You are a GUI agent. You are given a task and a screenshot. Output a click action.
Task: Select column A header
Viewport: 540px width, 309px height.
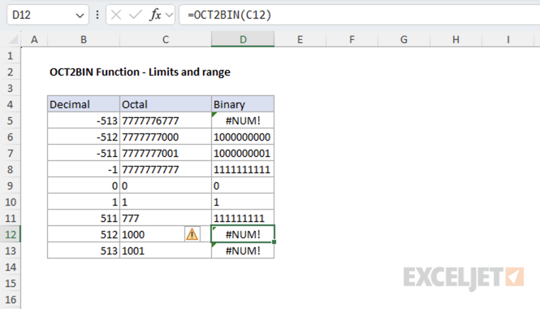[x=34, y=40]
